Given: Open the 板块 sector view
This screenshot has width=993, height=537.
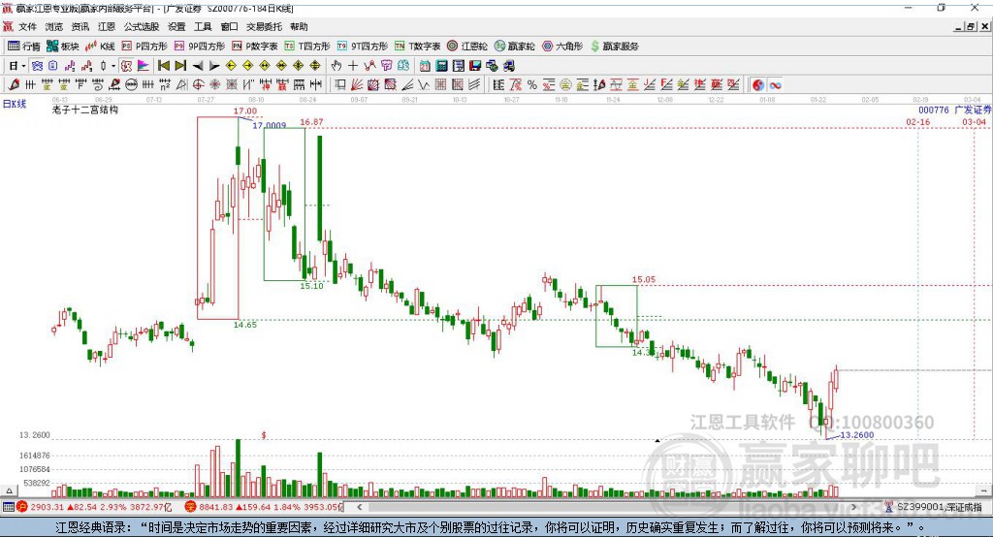Looking at the screenshot, I should (62, 47).
